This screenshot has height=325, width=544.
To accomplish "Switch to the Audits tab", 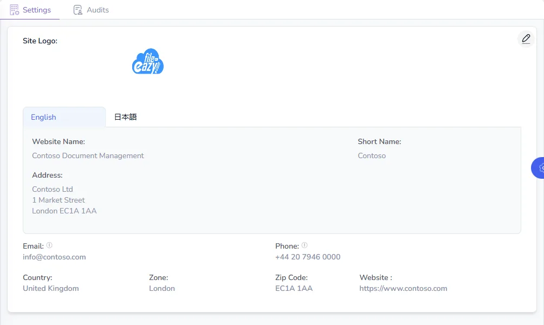I will 91,10.
